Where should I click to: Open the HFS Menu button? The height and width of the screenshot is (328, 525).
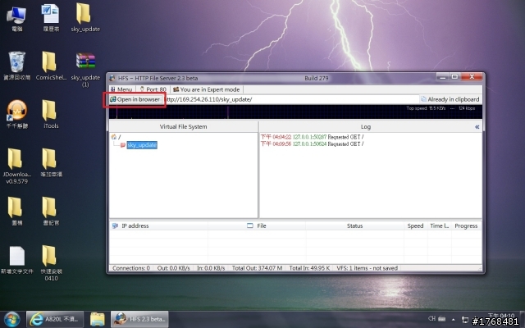tap(122, 89)
